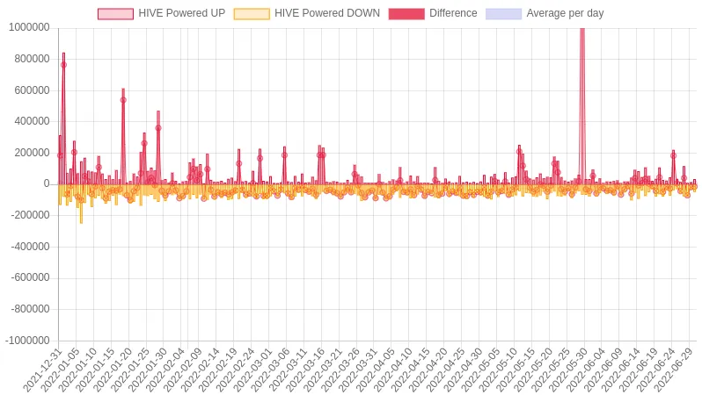This screenshot has height=395, width=702.
Task: Click the 2022-06-29 x-axis date label
Action: (672, 370)
